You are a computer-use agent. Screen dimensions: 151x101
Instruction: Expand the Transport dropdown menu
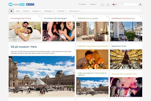click(62, 11)
